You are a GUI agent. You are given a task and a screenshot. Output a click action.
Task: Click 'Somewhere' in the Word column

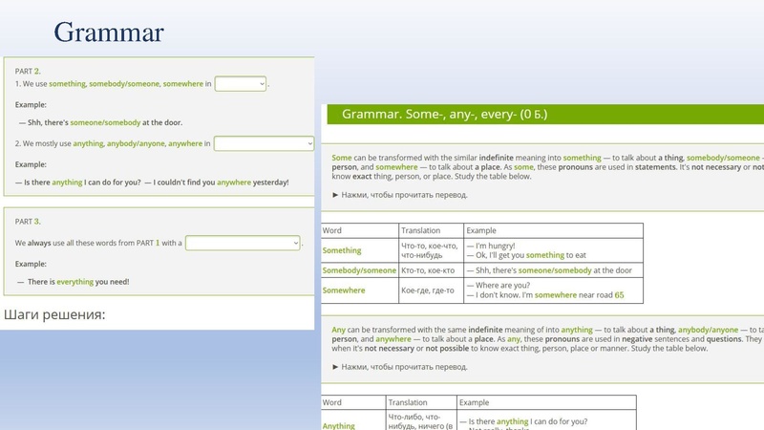point(344,290)
